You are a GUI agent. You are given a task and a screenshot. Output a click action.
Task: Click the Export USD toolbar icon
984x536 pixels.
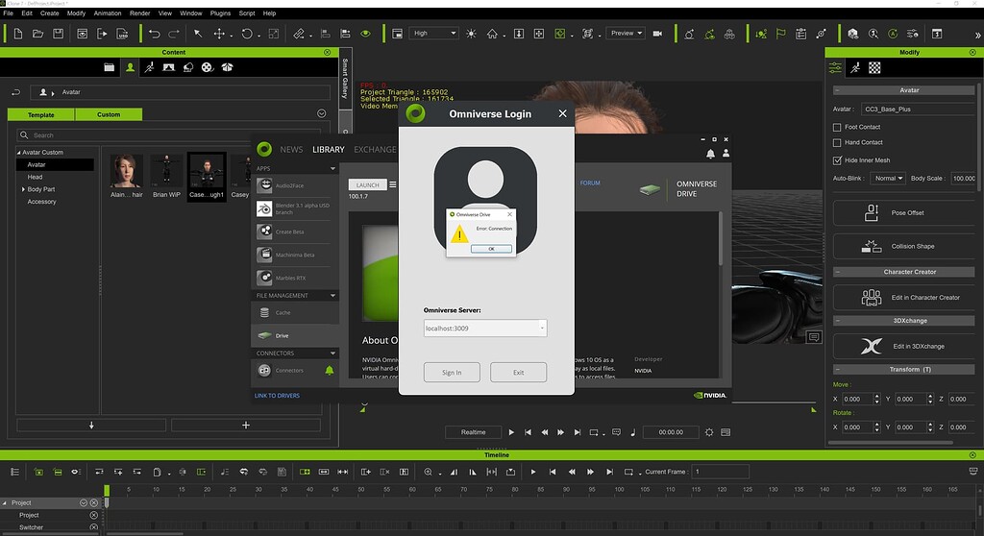124,34
